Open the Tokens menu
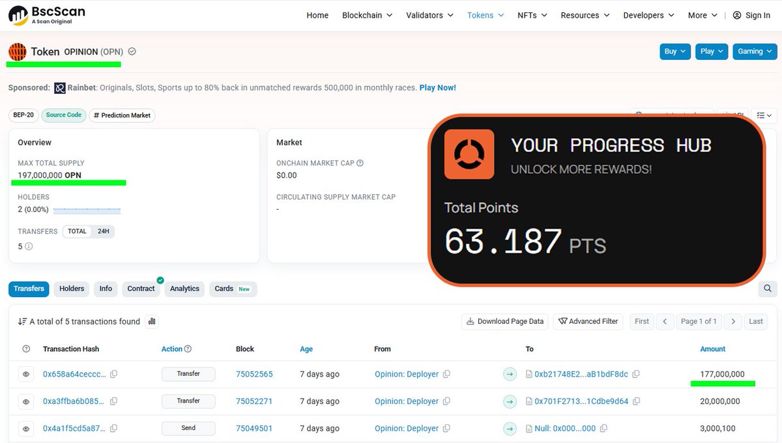This screenshot has height=443, width=782. click(x=485, y=15)
